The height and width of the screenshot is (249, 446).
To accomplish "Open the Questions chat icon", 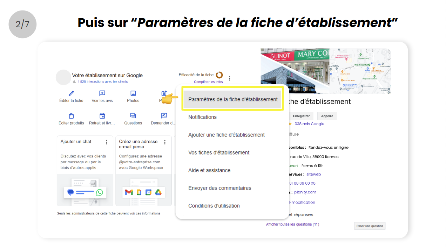I will (133, 116).
